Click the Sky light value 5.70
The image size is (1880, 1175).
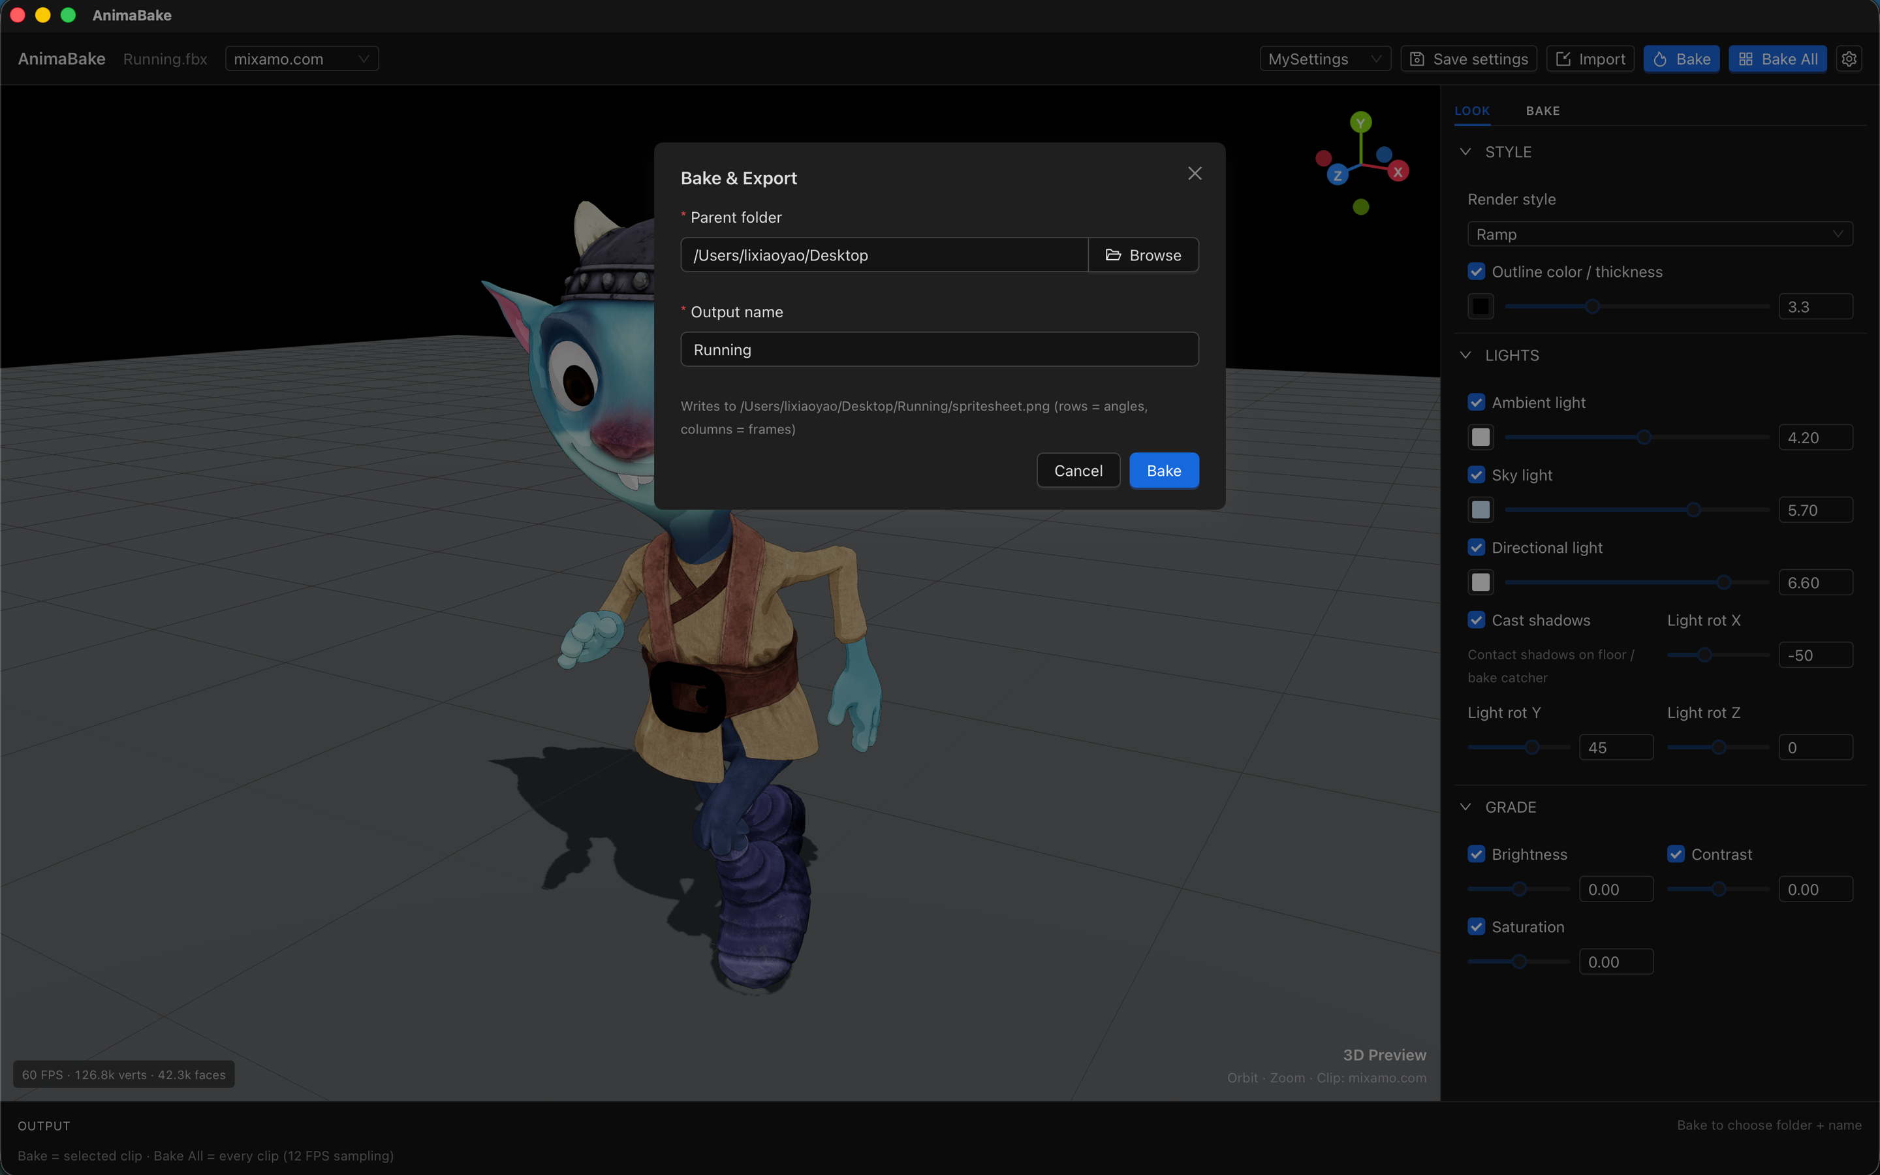(1815, 510)
